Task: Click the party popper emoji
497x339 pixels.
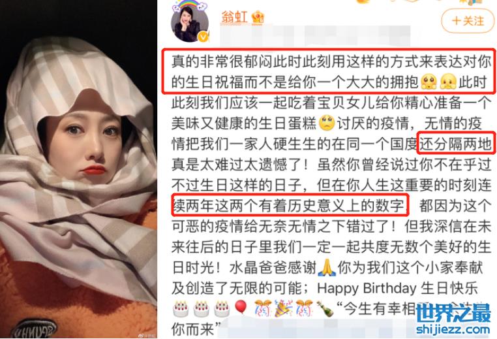Action: click(283, 308)
